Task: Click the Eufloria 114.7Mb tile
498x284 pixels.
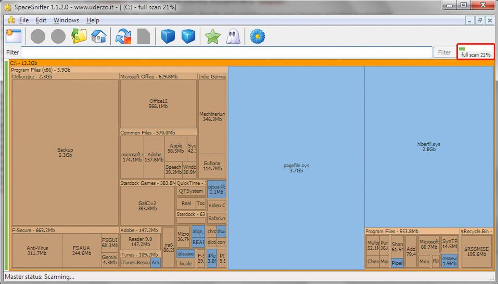Action: coord(212,166)
